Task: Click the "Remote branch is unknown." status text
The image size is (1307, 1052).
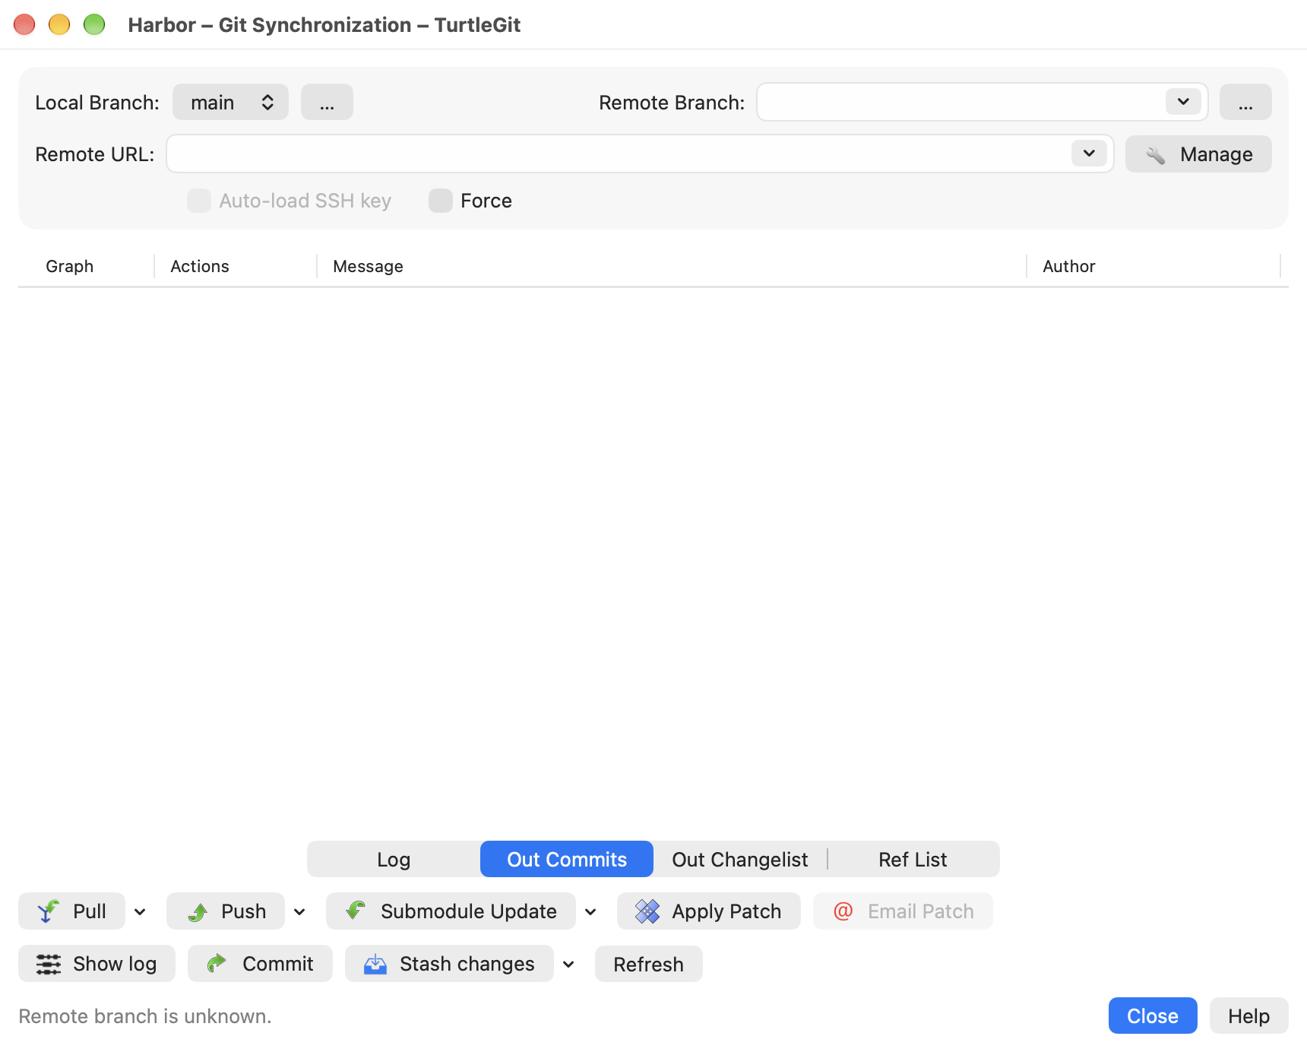Action: click(x=145, y=1016)
